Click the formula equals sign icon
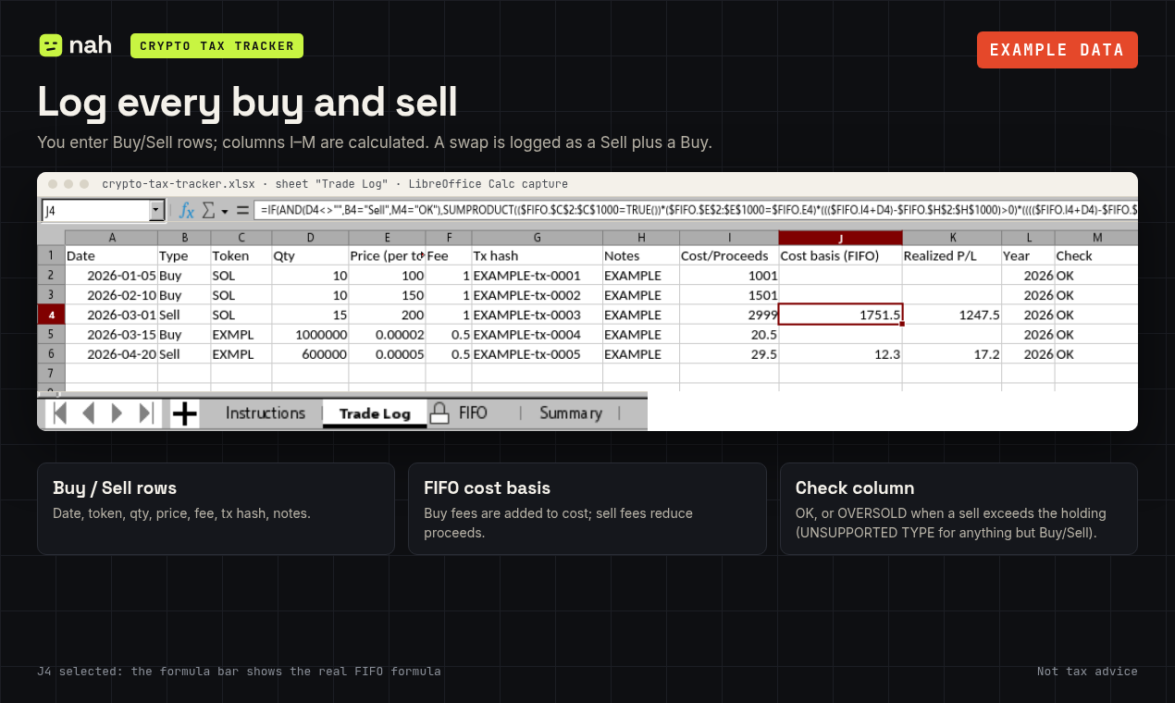 243,211
